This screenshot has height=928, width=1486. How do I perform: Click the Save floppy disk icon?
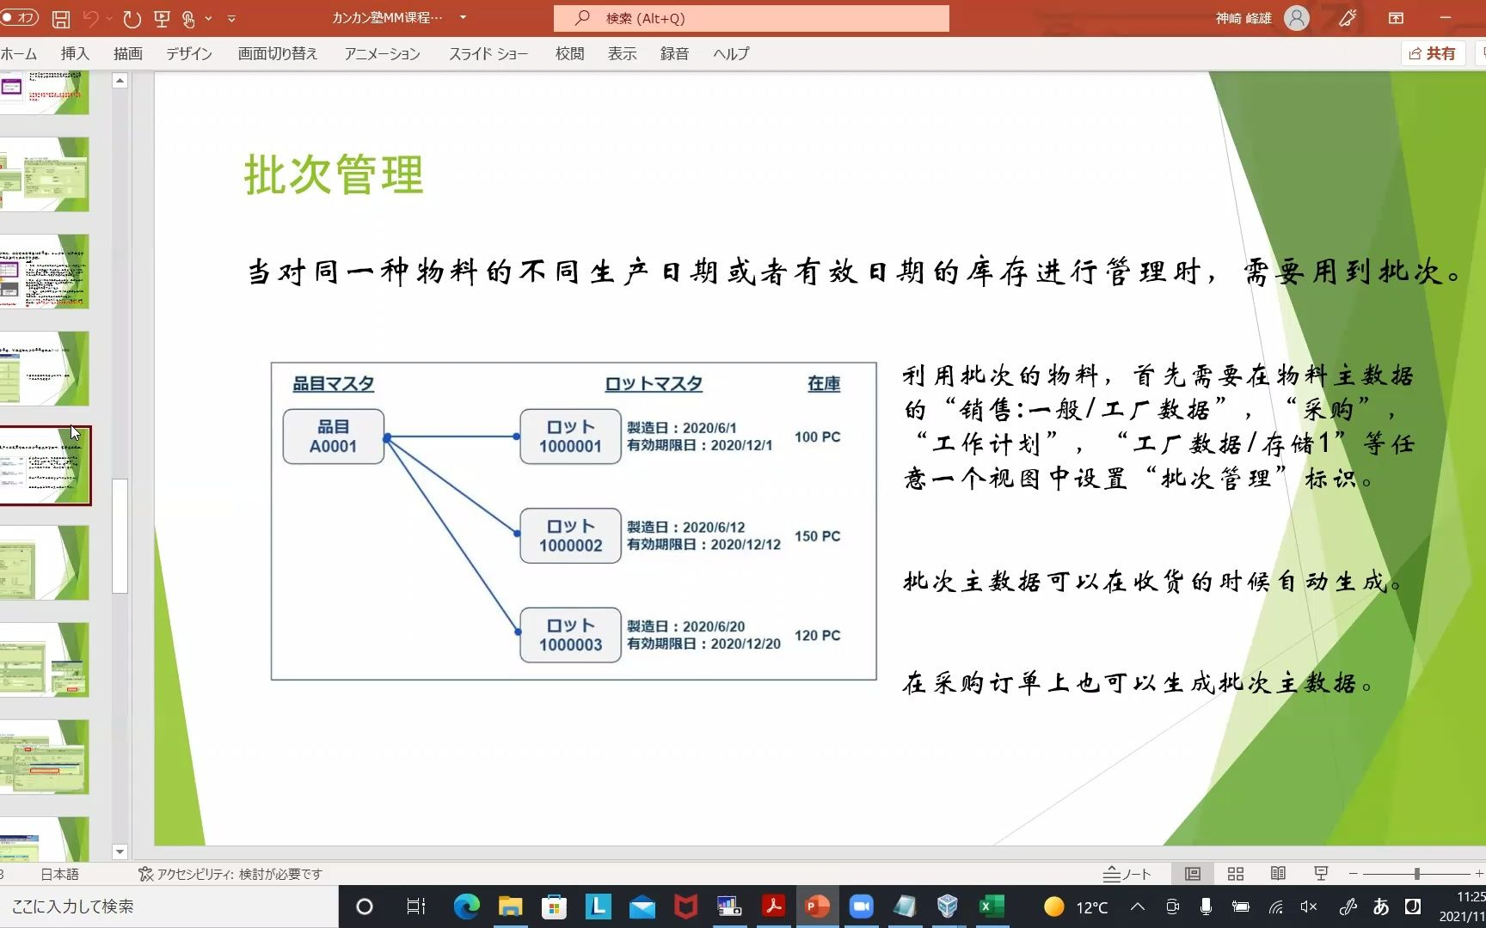pos(61,18)
